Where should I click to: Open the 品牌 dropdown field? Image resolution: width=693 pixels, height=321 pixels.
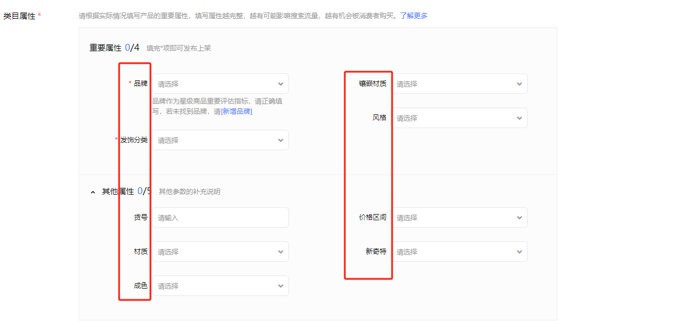(219, 84)
